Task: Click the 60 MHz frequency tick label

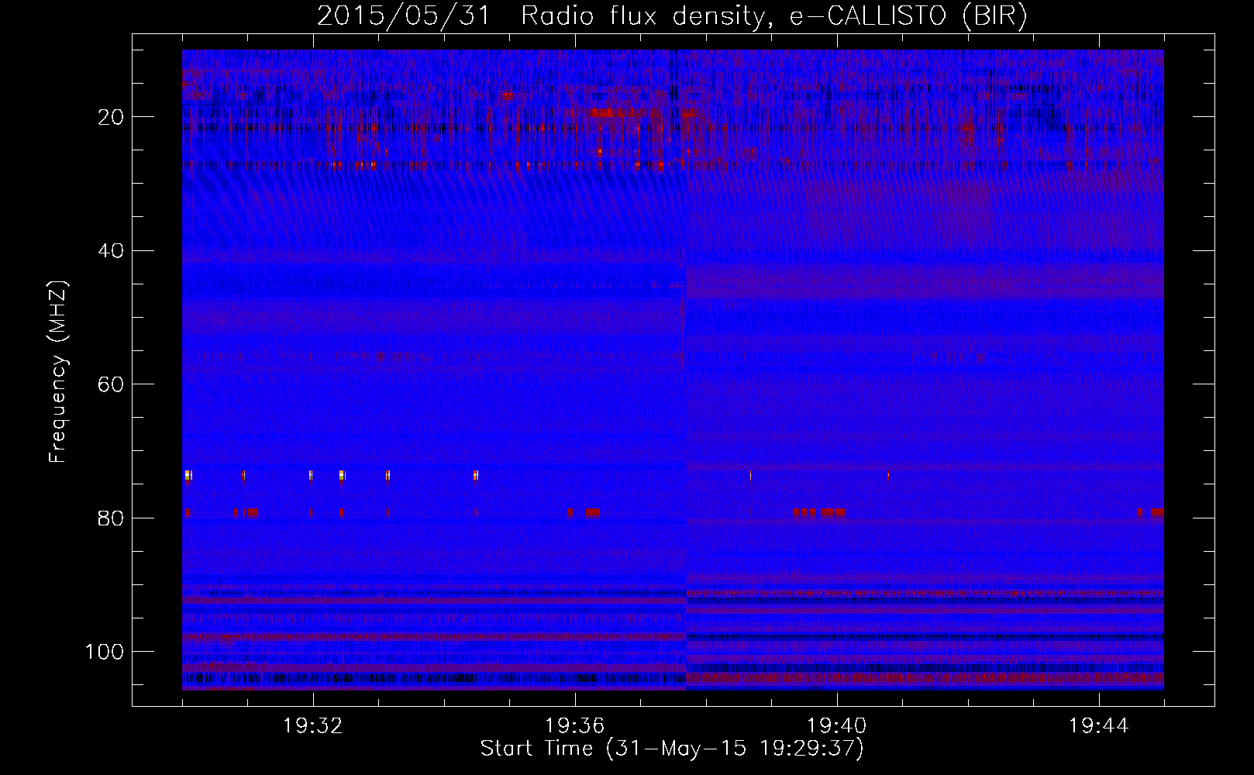Action: pyautogui.click(x=111, y=385)
